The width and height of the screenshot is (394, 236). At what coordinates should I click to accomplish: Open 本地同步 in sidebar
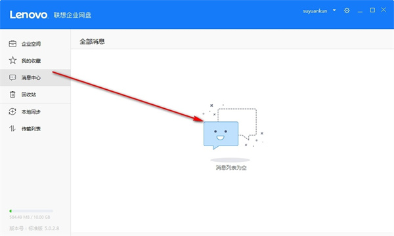click(x=35, y=111)
